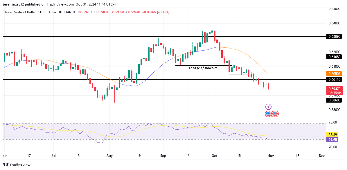Click the orange 0.60502 moving average label
The height and width of the screenshot is (170, 347).
pos(334,74)
